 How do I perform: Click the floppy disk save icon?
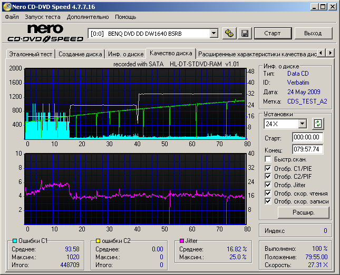[x=245, y=33]
